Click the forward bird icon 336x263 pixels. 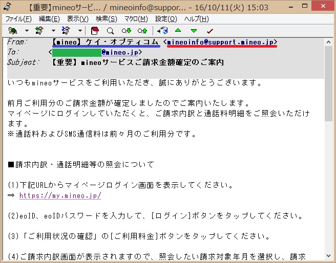66,31
